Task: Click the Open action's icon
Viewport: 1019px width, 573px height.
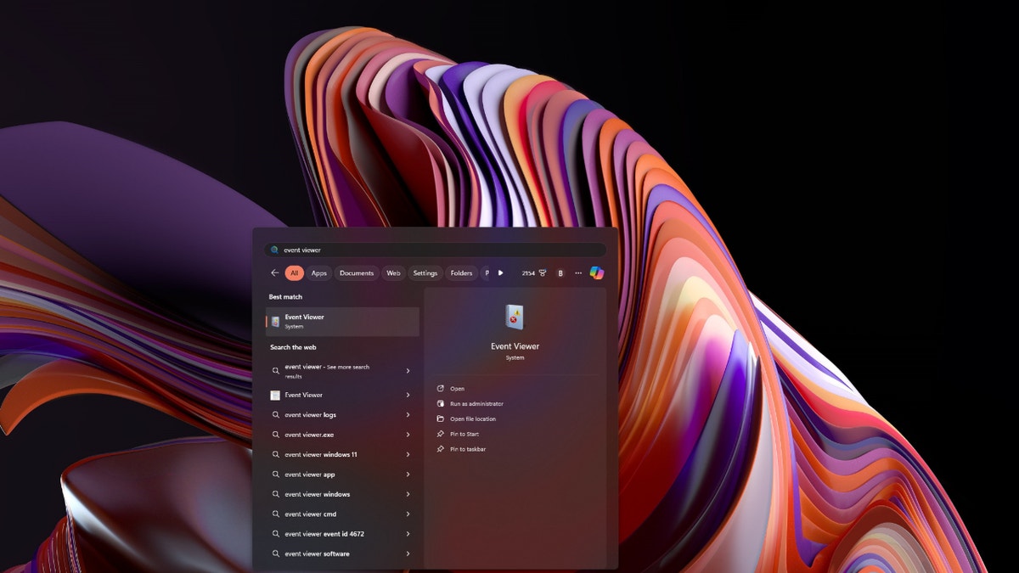Action: click(441, 389)
